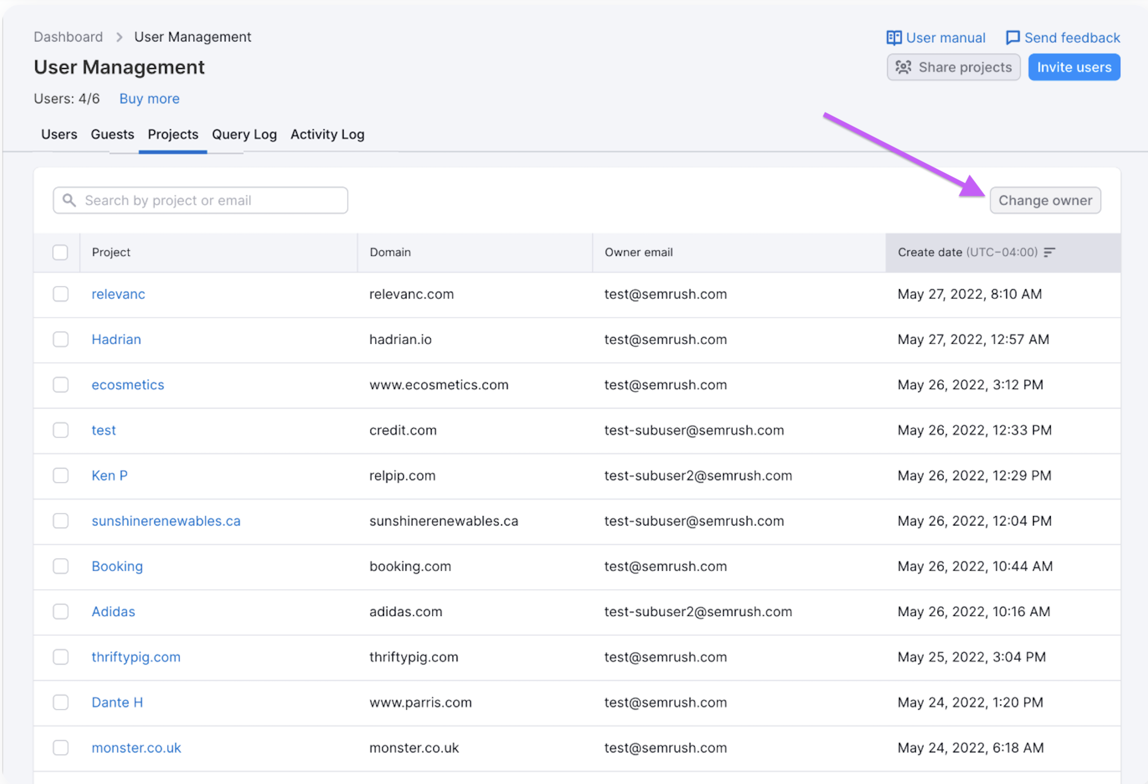Open the Buy more link
This screenshot has width=1148, height=784.
(149, 98)
